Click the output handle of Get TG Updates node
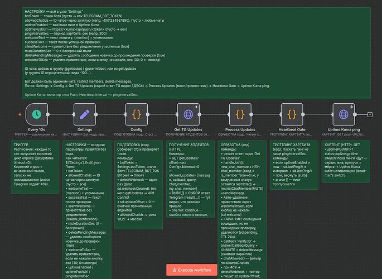Viewport: 382px width, 279px height. pos(200,114)
